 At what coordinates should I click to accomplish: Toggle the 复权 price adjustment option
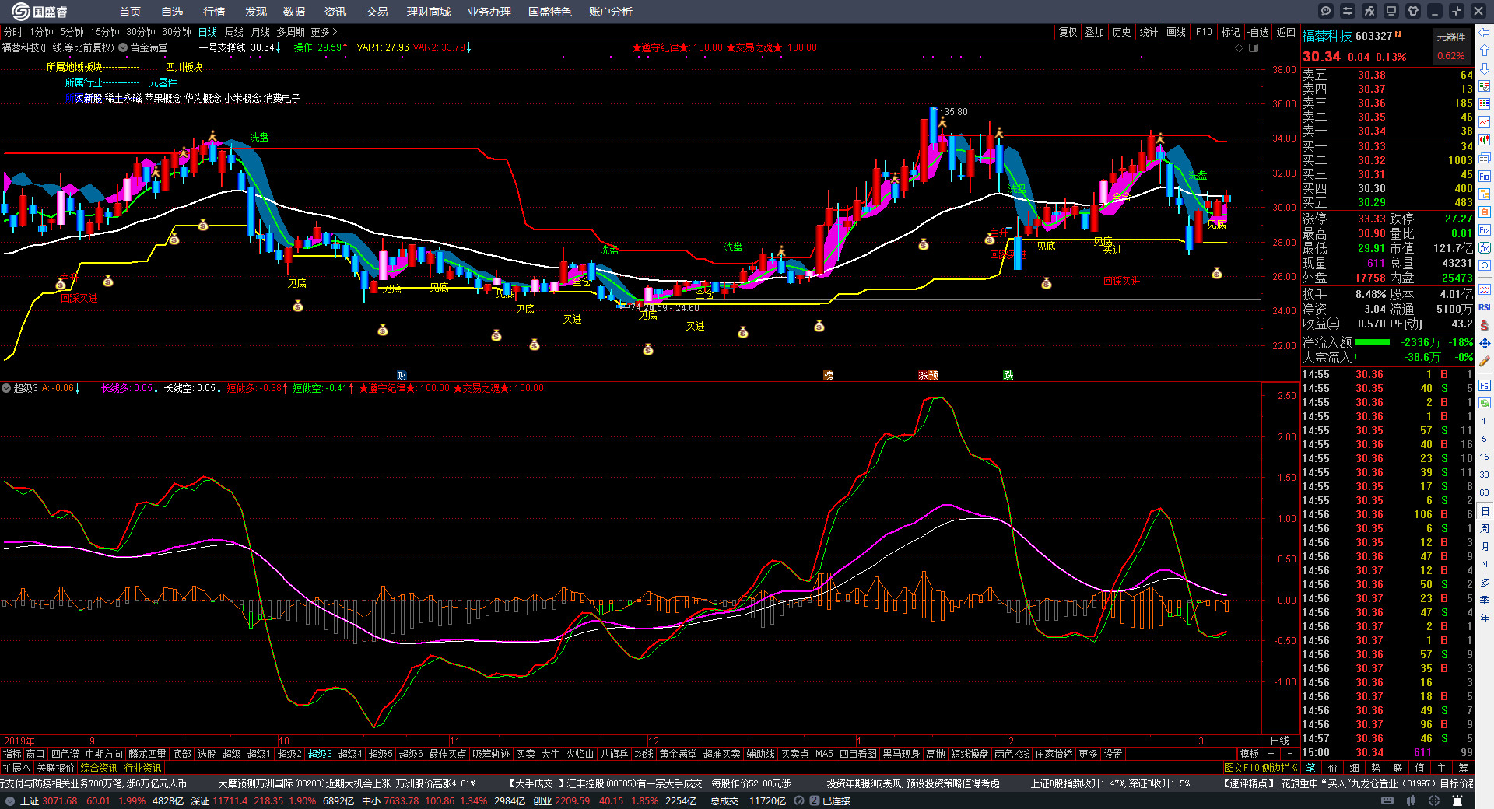click(x=1068, y=32)
